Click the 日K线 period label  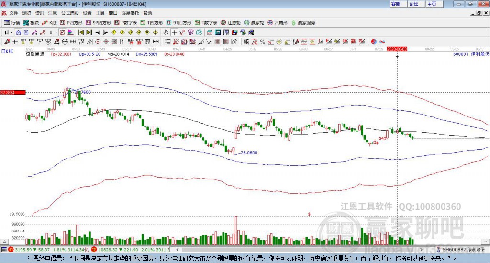tap(7, 51)
